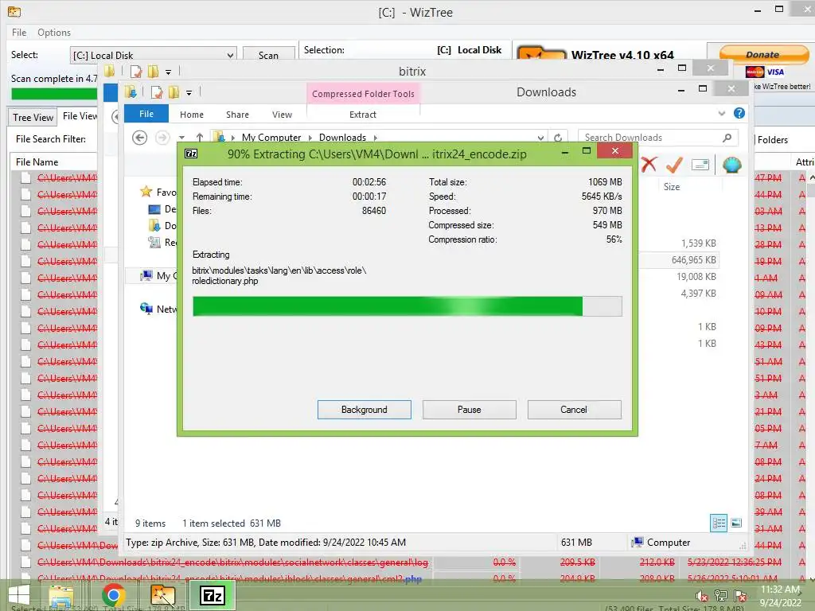The height and width of the screenshot is (611, 815).
Task: Open the Downloads quick access toolbar customize arrow
Action: click(189, 93)
